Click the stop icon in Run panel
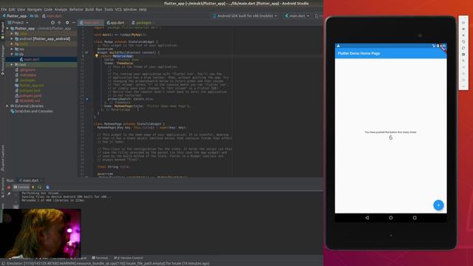This screenshot has height=266, width=473. click(9, 187)
